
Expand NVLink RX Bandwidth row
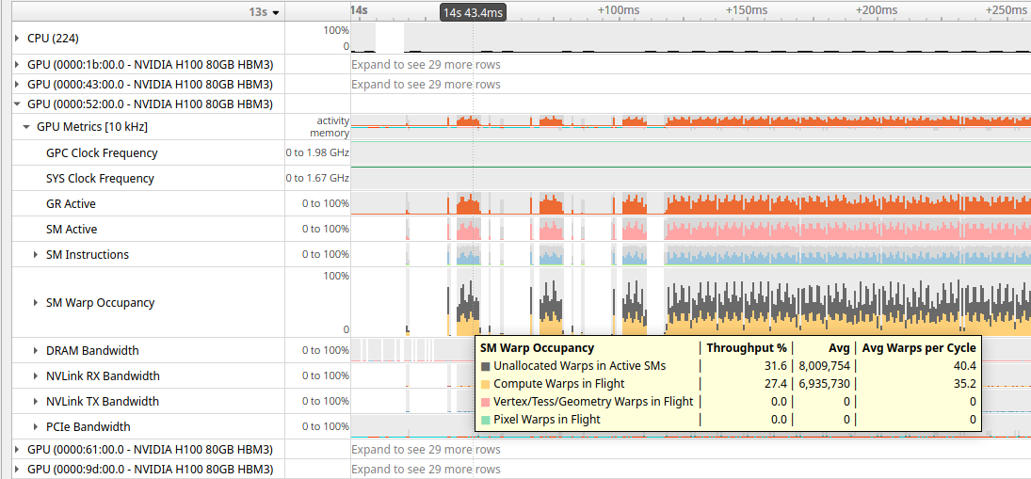tap(36, 375)
